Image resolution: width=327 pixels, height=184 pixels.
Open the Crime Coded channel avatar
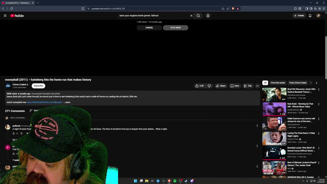click(x=8, y=86)
